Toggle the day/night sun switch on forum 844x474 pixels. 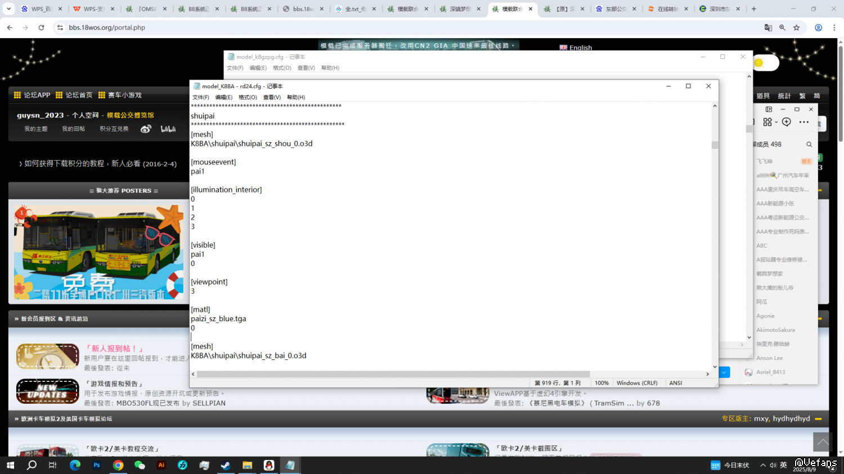pos(765,63)
